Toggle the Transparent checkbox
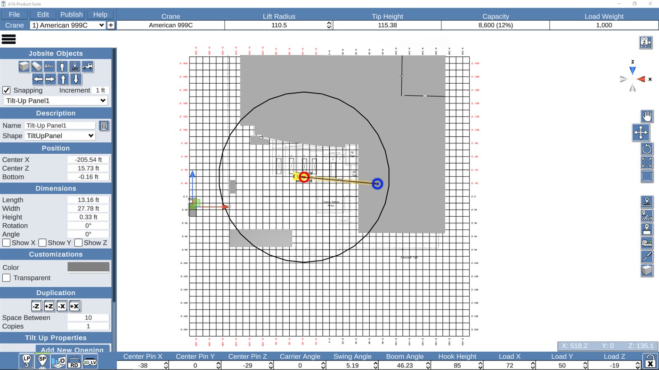 6,277
